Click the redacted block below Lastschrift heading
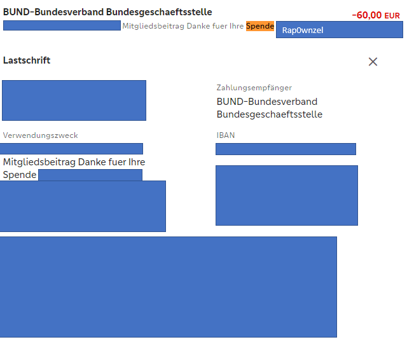Screen dimensions: 407x349 point(74,100)
